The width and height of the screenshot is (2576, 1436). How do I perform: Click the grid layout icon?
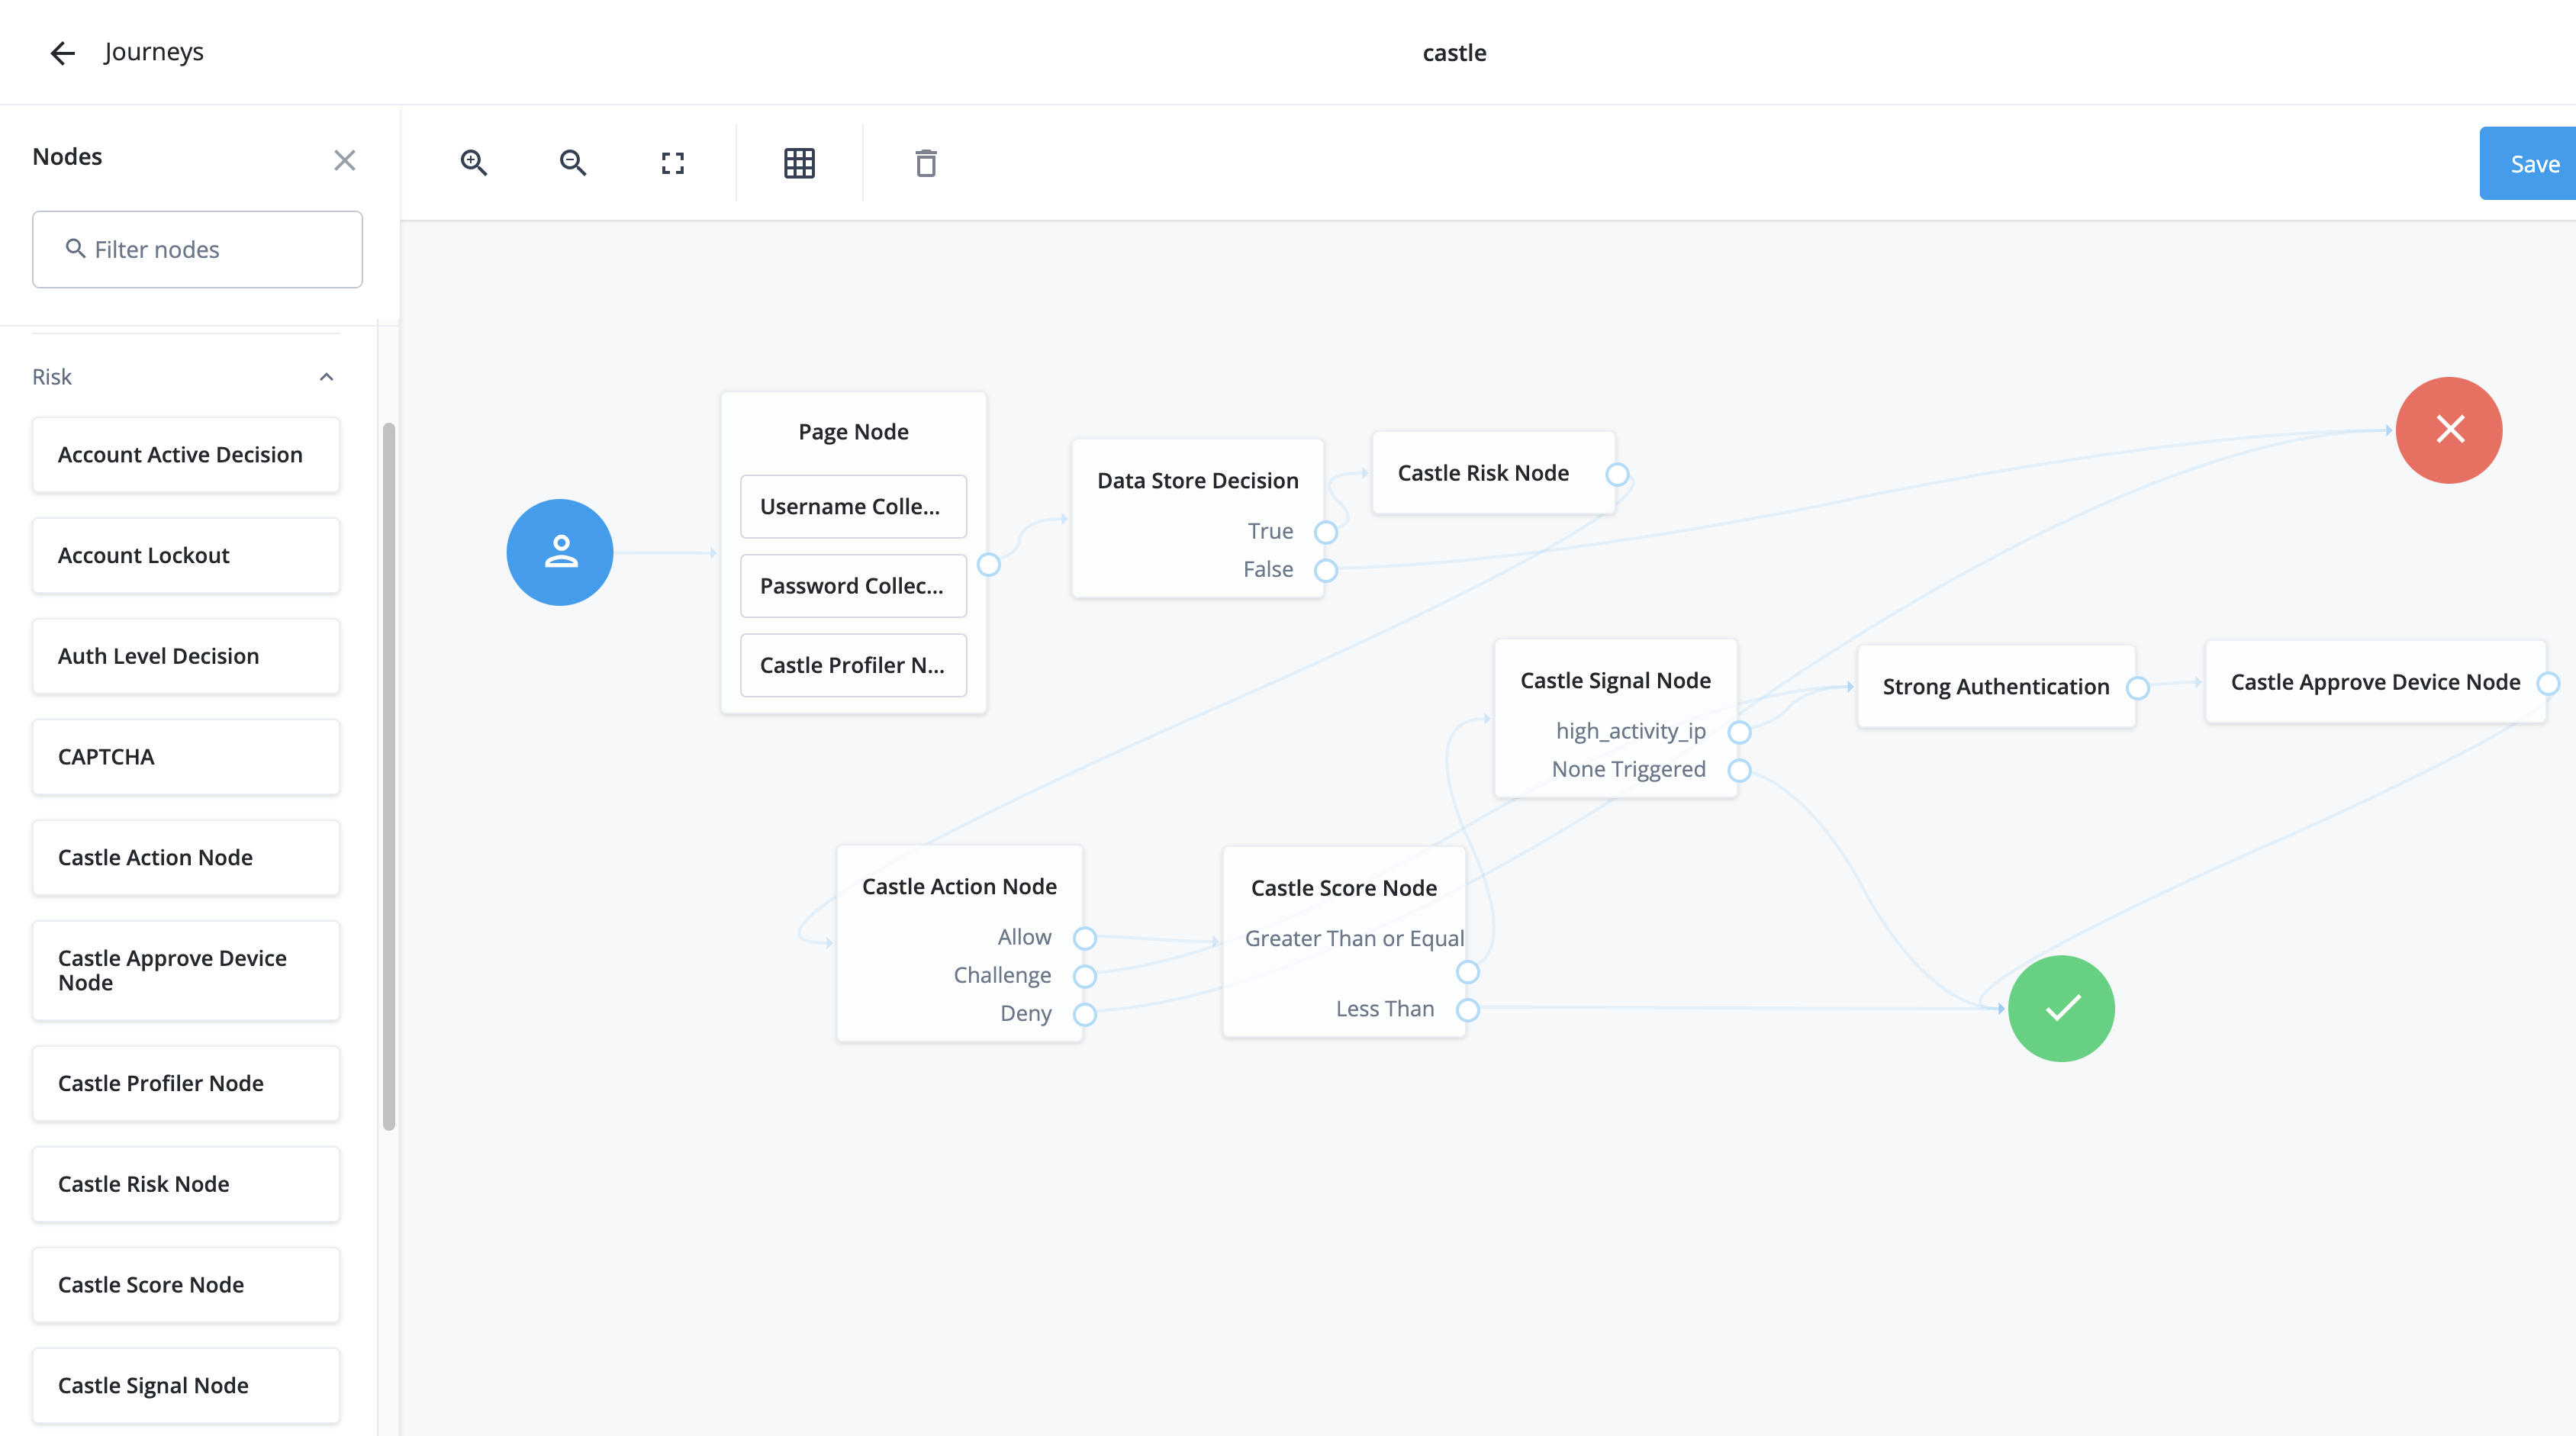(x=799, y=163)
